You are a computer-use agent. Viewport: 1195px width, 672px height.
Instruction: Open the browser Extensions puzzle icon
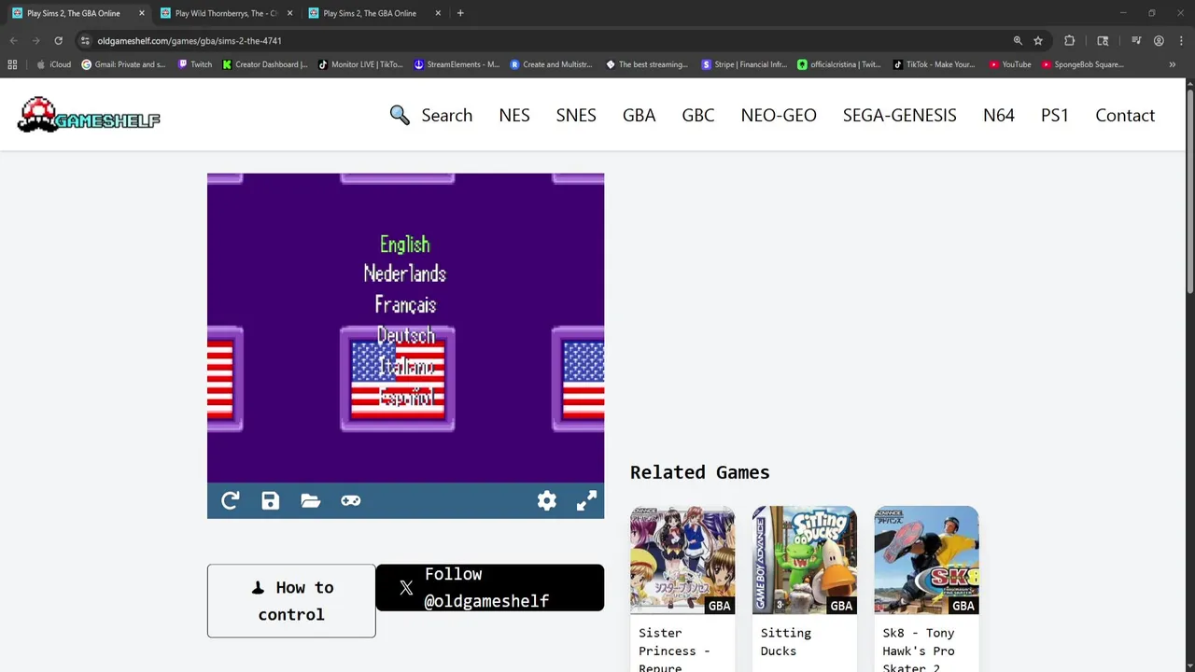tap(1070, 41)
